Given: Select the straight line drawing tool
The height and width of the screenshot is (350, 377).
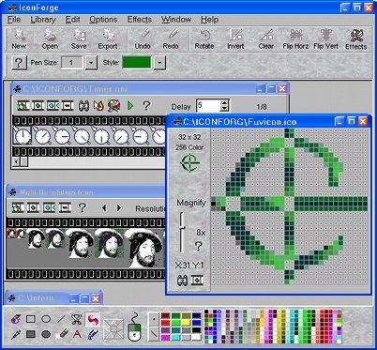Looking at the screenshot, I should coord(61,319).
